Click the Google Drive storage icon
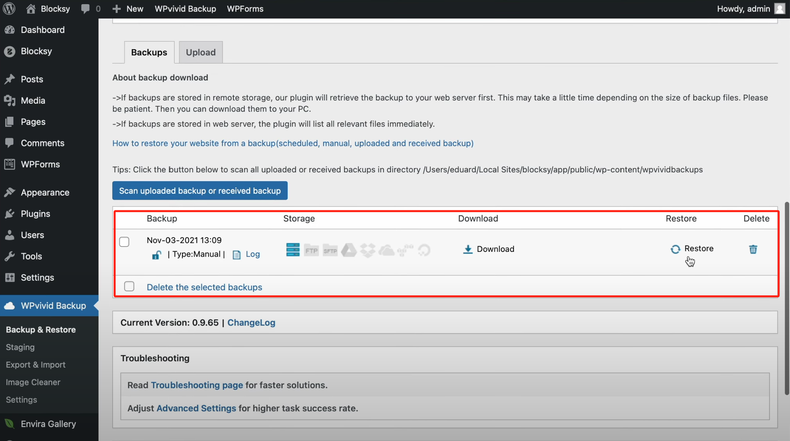 pos(349,250)
